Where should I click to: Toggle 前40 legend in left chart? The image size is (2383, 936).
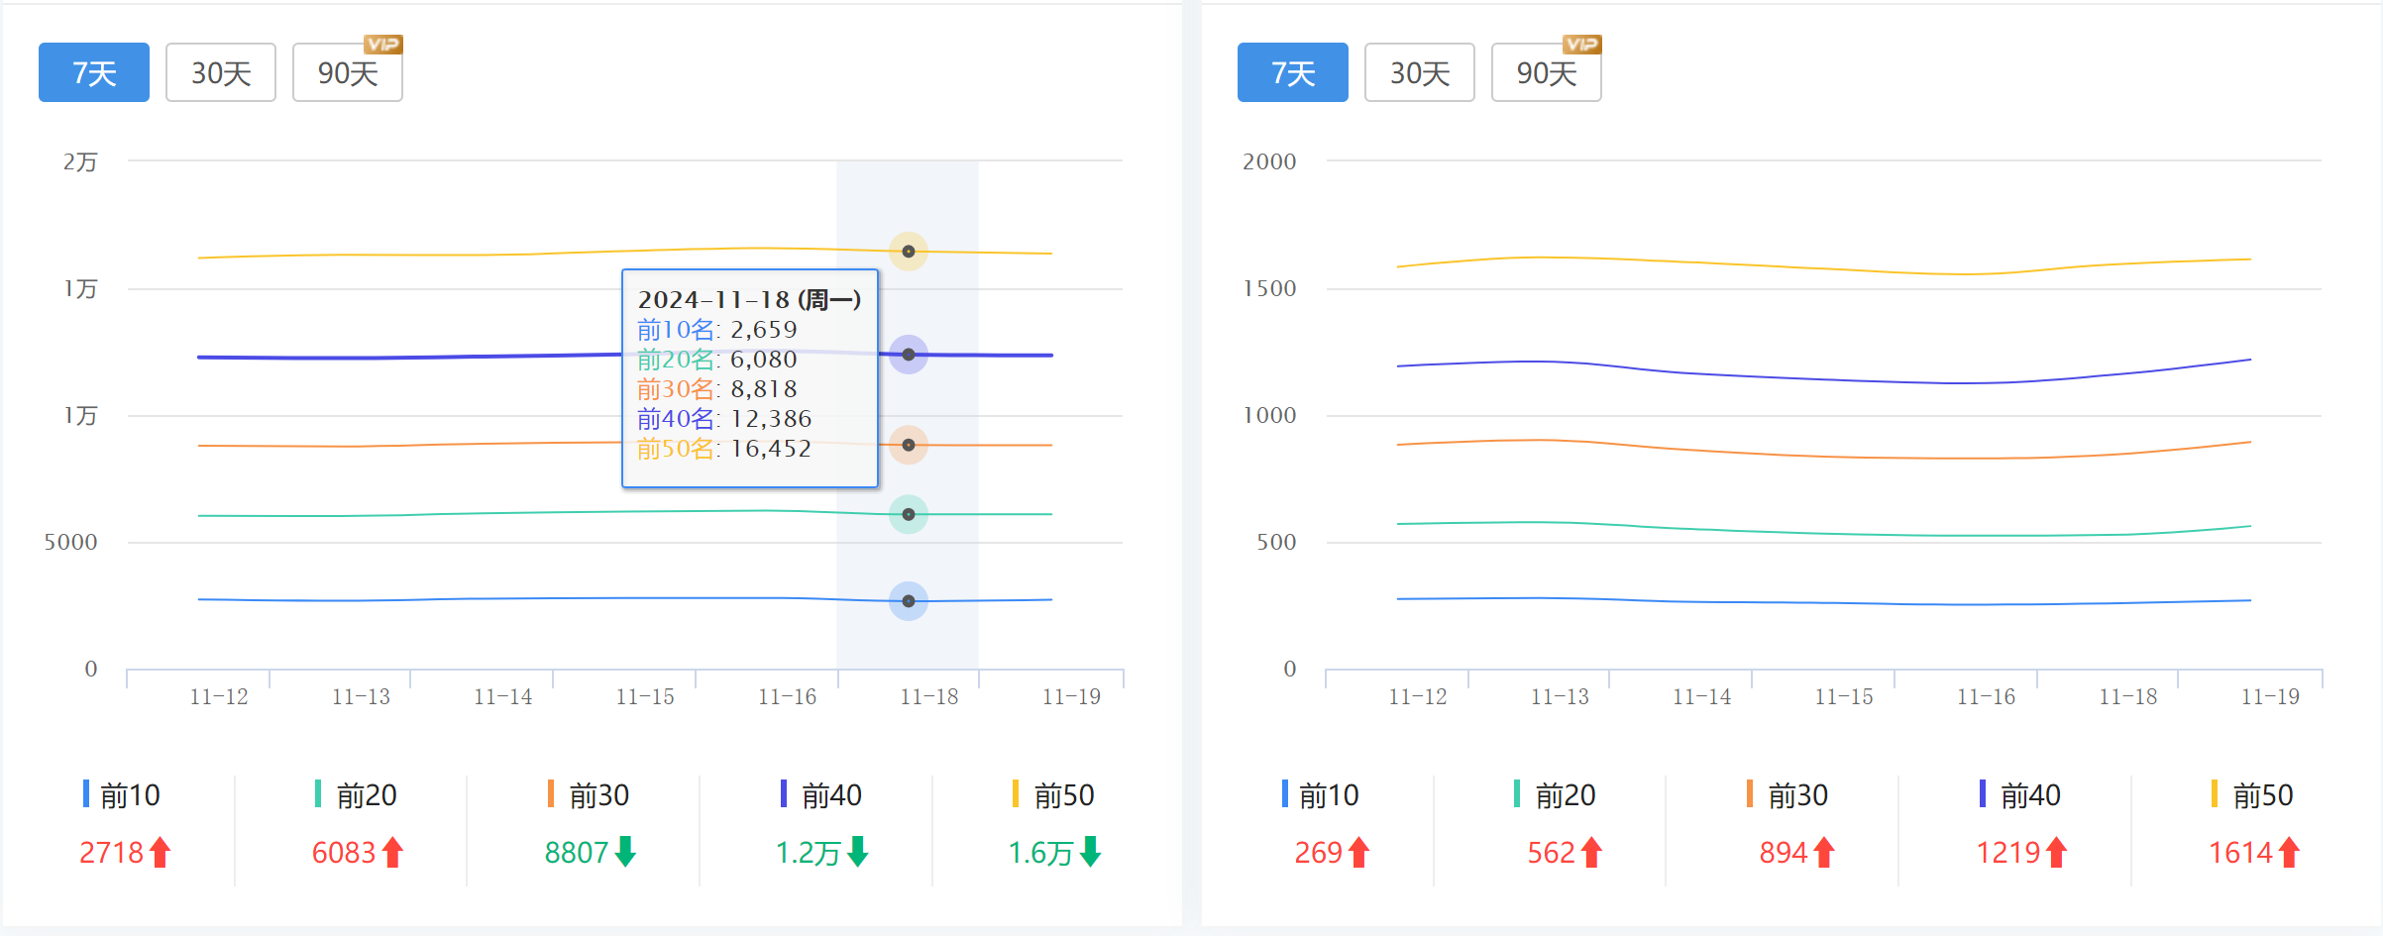(821, 794)
